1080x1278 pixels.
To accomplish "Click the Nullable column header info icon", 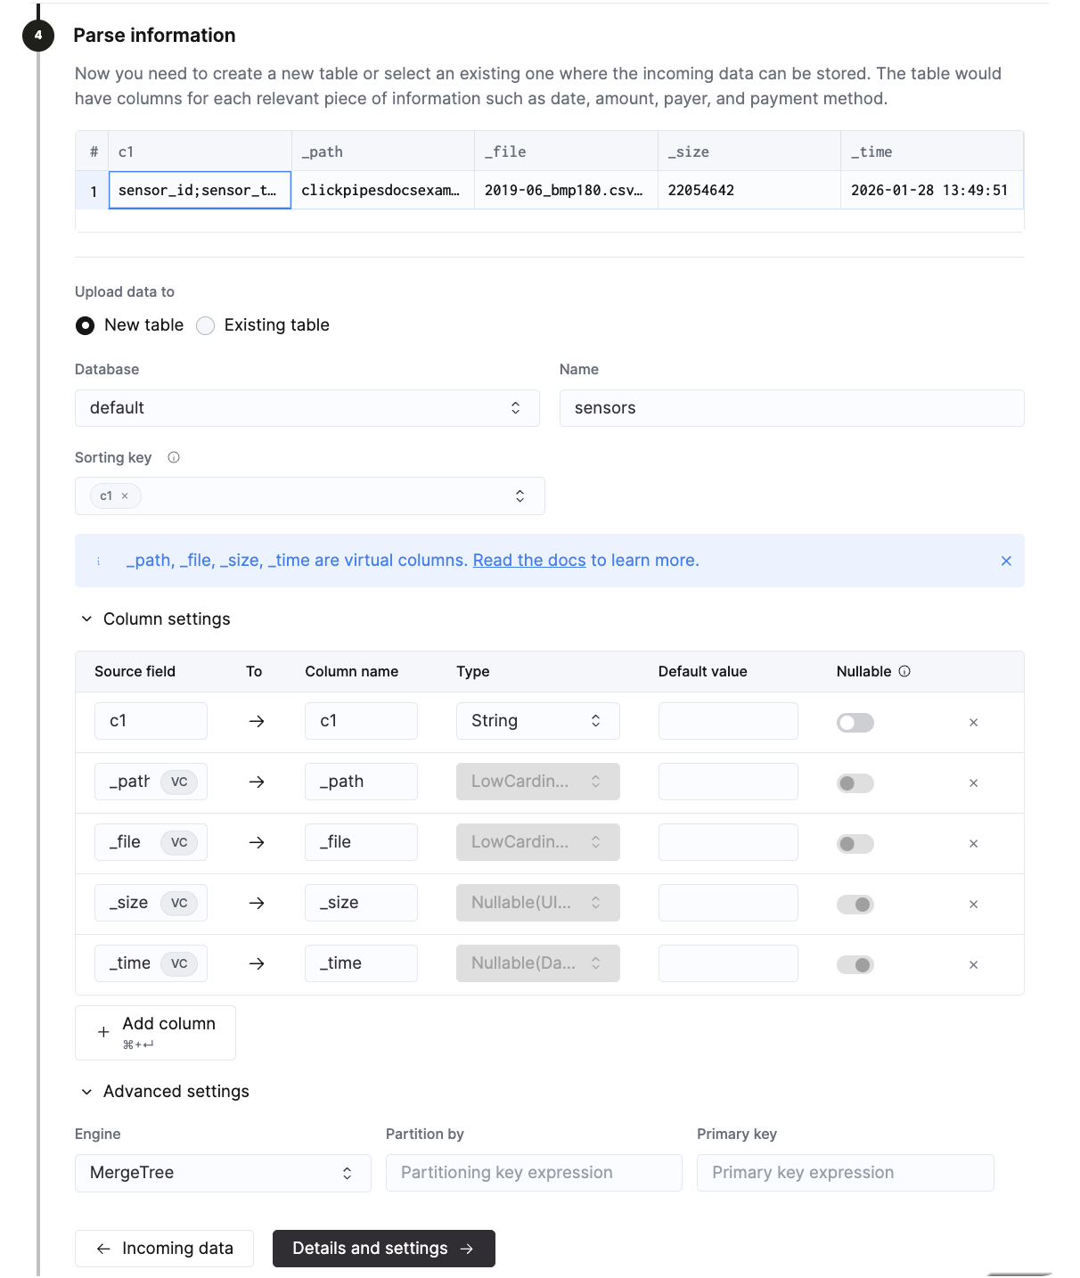I will pos(905,671).
